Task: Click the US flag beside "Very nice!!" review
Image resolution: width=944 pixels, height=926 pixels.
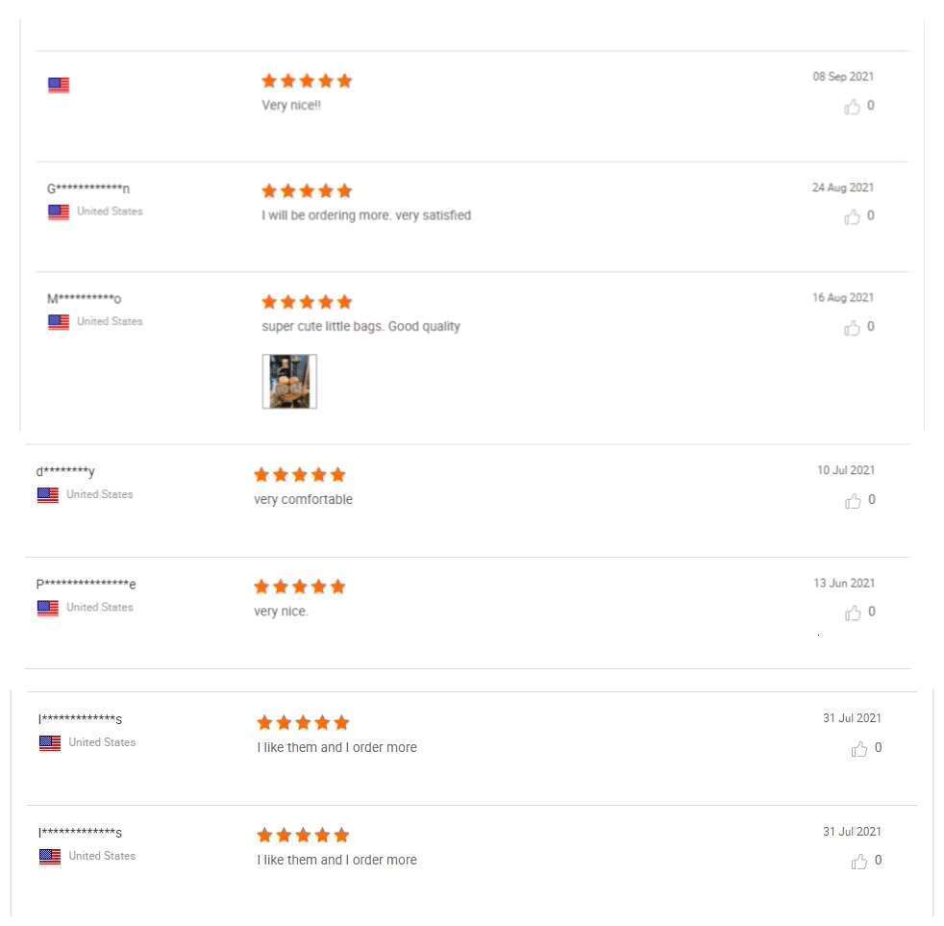Action: (x=59, y=86)
